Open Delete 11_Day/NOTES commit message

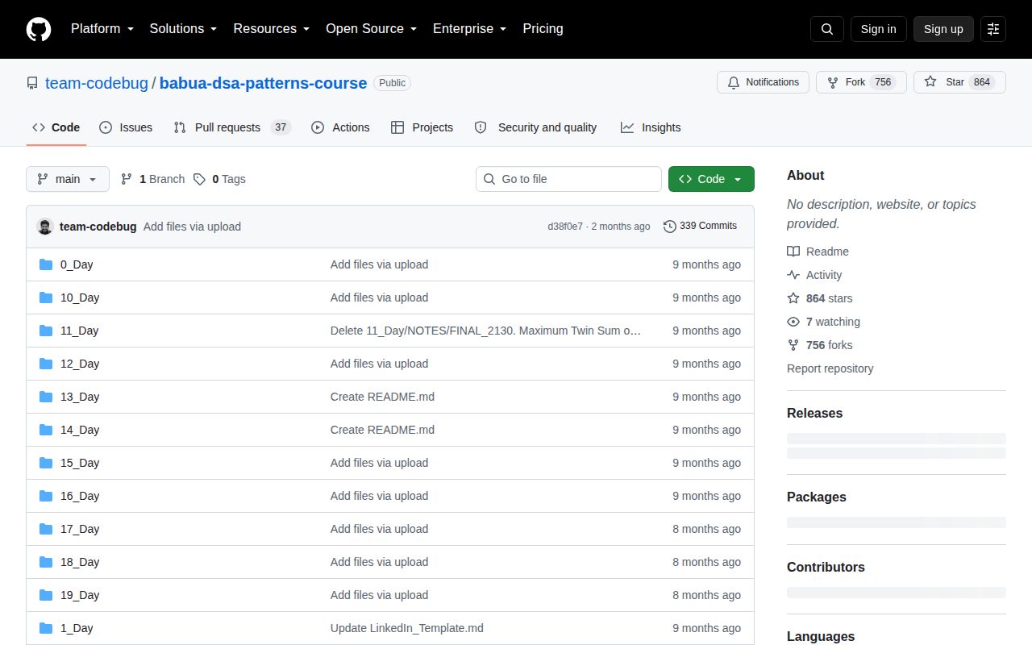[x=485, y=331]
